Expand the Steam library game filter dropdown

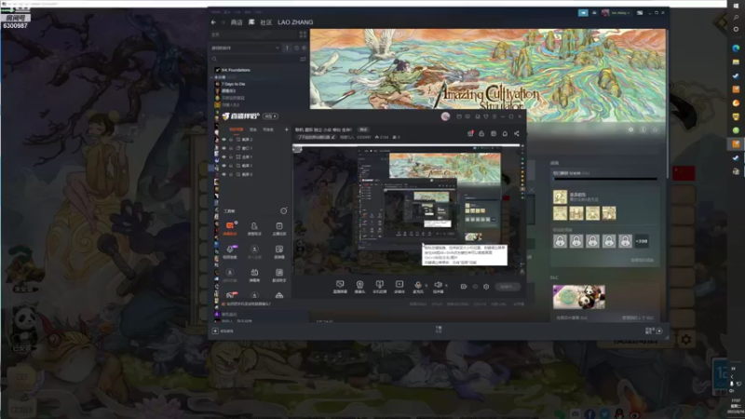click(246, 48)
